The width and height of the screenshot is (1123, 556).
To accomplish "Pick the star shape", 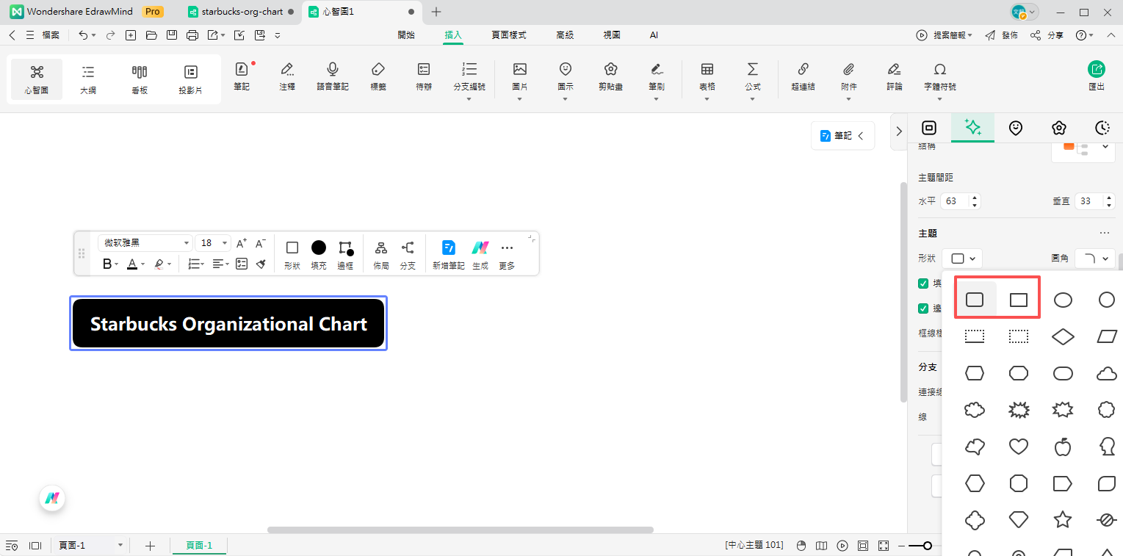I will point(1062,520).
